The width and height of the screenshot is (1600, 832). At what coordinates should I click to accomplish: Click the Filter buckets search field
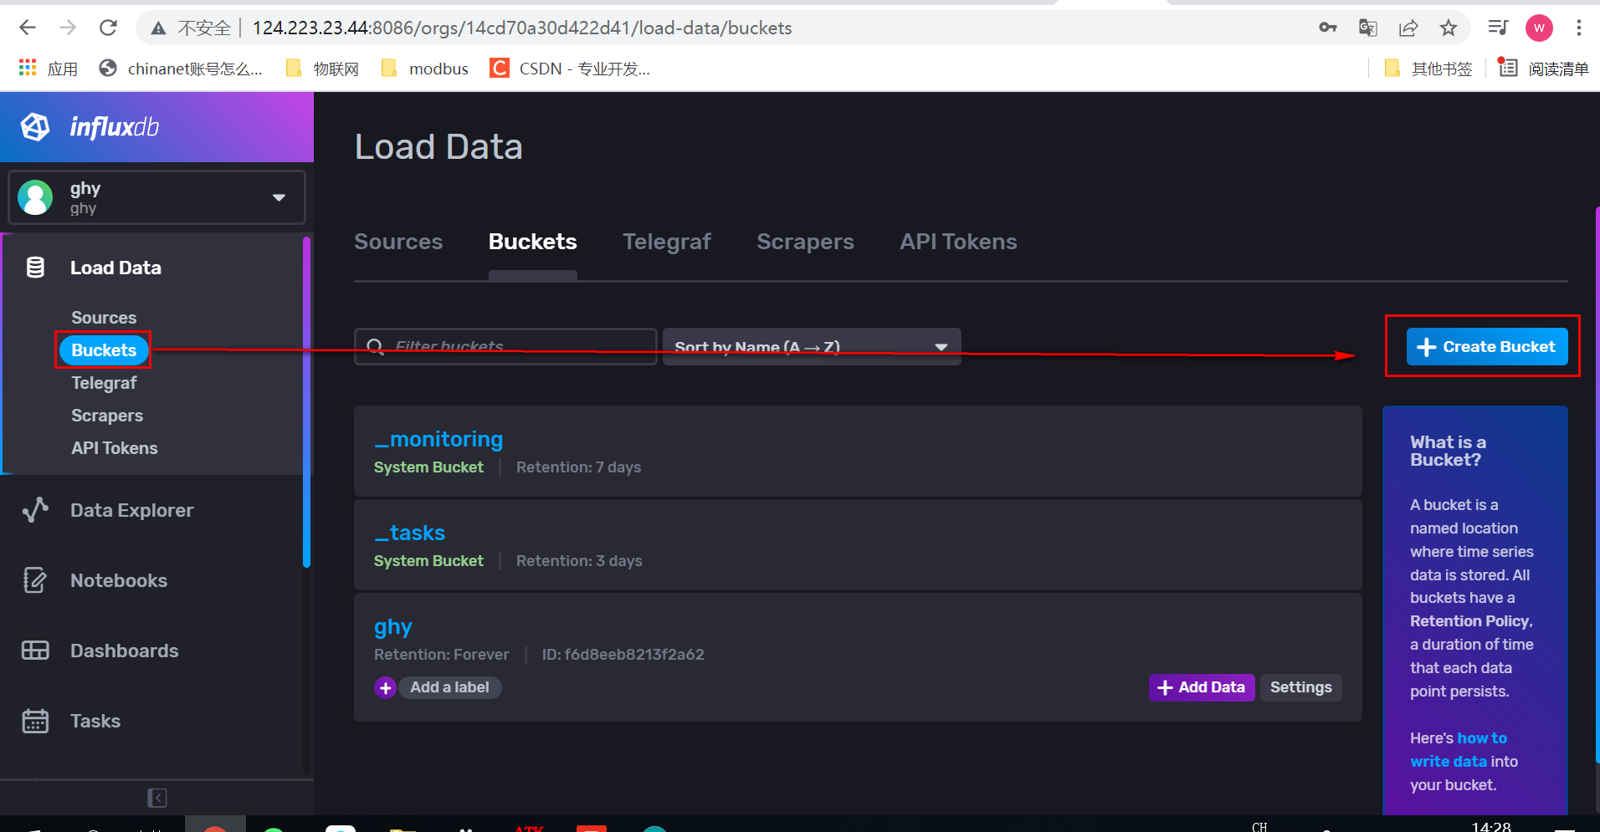click(x=505, y=345)
